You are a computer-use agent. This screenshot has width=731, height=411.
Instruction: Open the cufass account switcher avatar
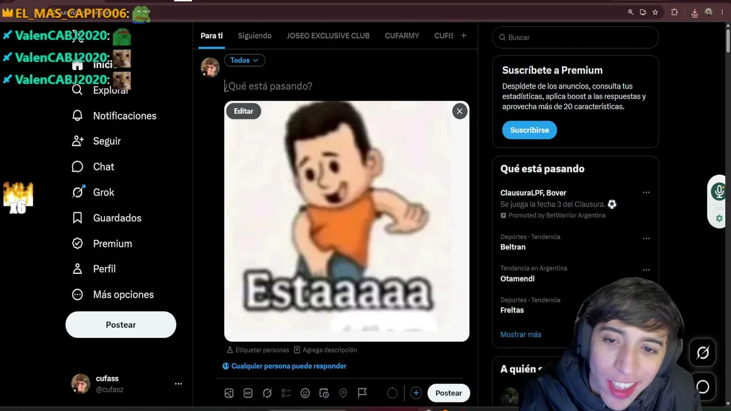(81, 384)
